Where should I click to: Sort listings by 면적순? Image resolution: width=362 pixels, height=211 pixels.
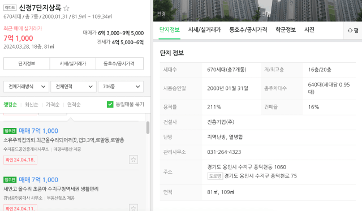[x=74, y=105]
